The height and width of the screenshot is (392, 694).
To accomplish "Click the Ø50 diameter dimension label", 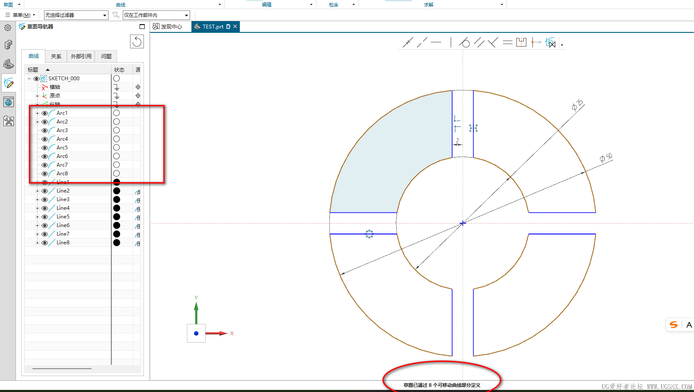I will click(606, 158).
